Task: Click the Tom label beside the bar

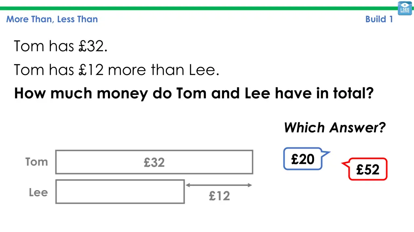Action: click(37, 162)
